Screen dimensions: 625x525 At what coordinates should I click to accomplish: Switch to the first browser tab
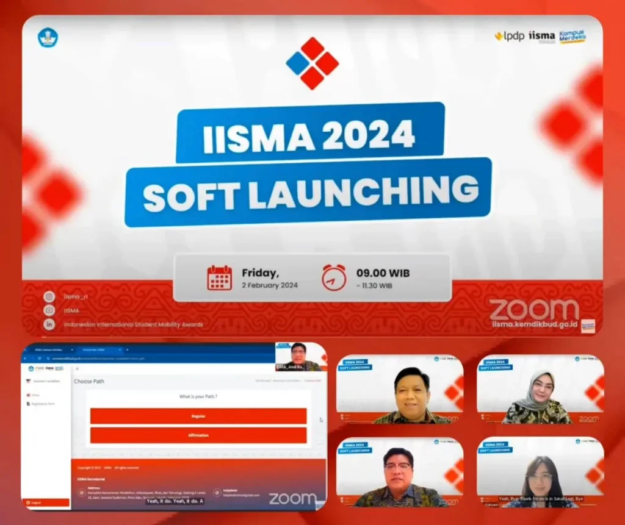pyautogui.click(x=49, y=350)
